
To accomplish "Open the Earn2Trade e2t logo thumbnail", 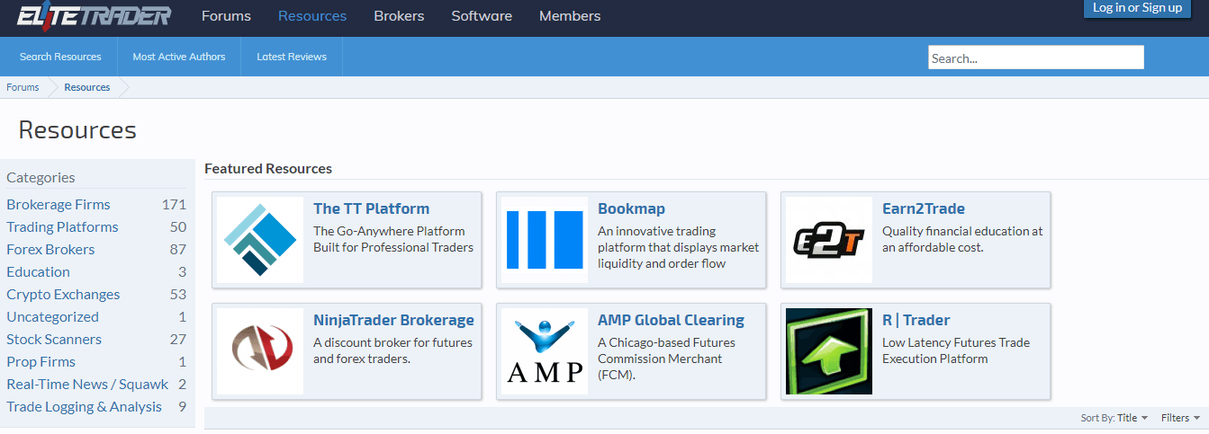I will 829,240.
